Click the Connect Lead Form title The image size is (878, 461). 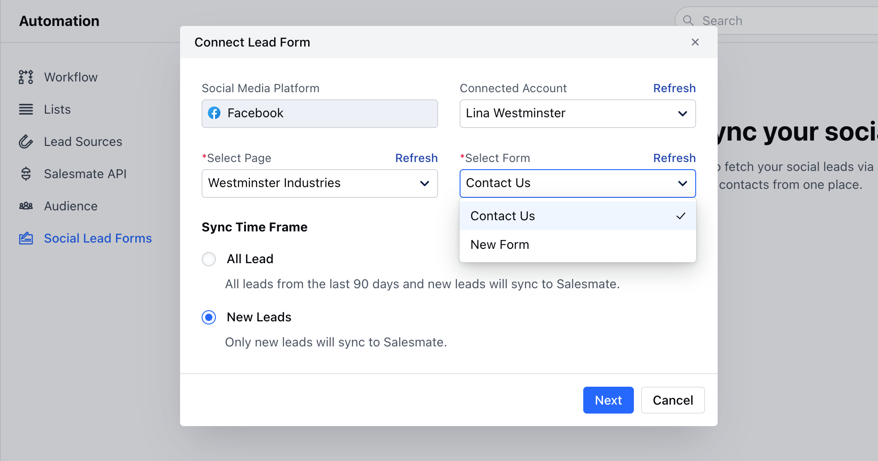(252, 42)
